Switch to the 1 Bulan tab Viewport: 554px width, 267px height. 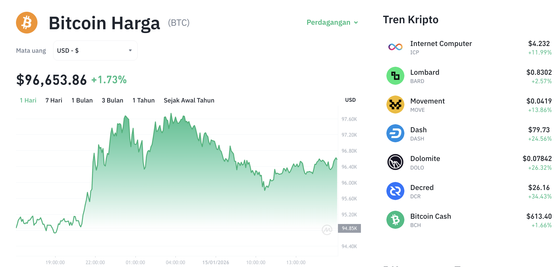tap(82, 100)
